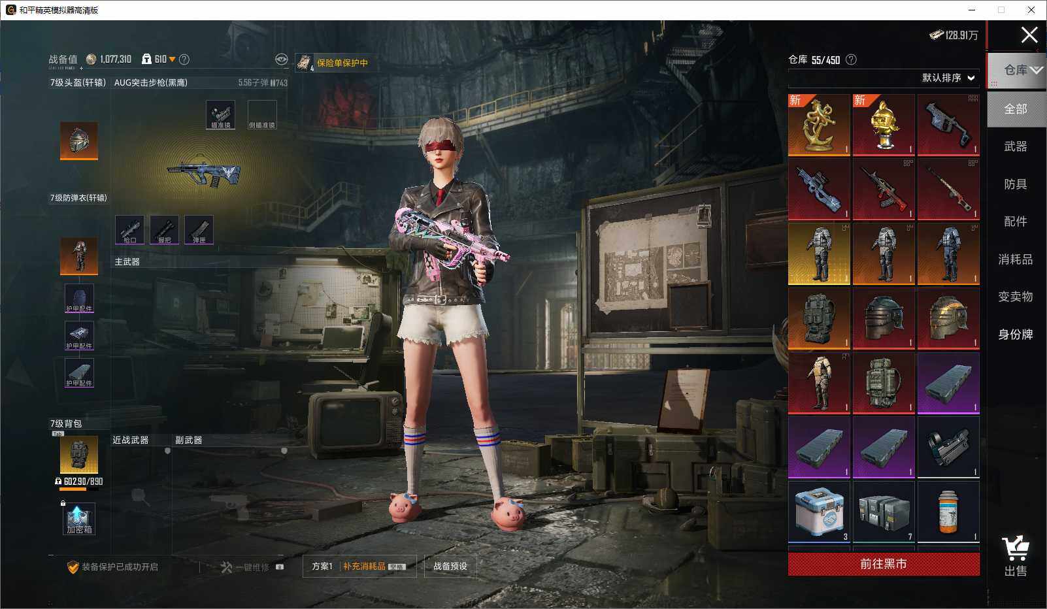Select the dark visor helmet warehouse item
The height and width of the screenshot is (609, 1047).
point(884,318)
